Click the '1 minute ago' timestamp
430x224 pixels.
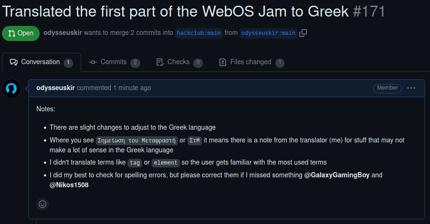click(132, 88)
